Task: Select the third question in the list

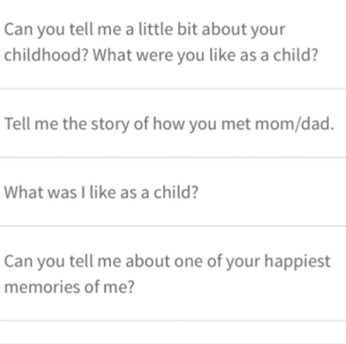Action: coord(173,192)
